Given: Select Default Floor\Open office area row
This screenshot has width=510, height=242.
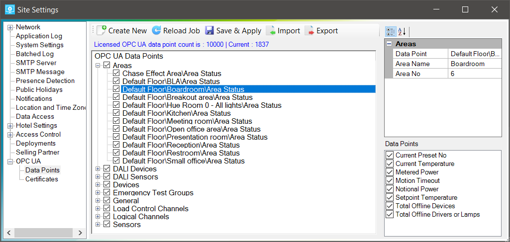Looking at the screenshot, I should [191, 129].
